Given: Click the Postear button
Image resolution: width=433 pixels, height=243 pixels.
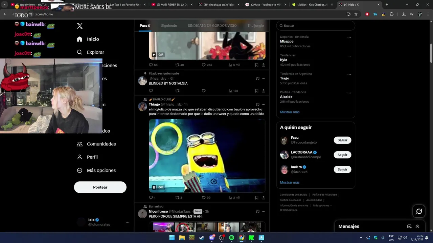Looking at the screenshot, I should [x=100, y=187].
